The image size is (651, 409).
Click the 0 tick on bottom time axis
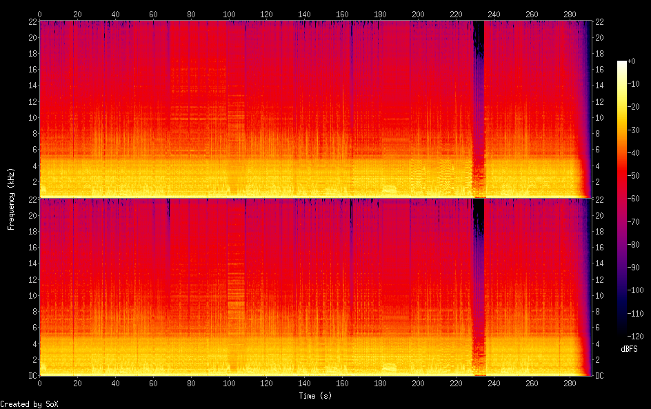pos(40,383)
